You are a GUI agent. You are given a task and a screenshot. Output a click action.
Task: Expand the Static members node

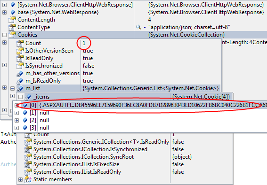(x=20, y=179)
